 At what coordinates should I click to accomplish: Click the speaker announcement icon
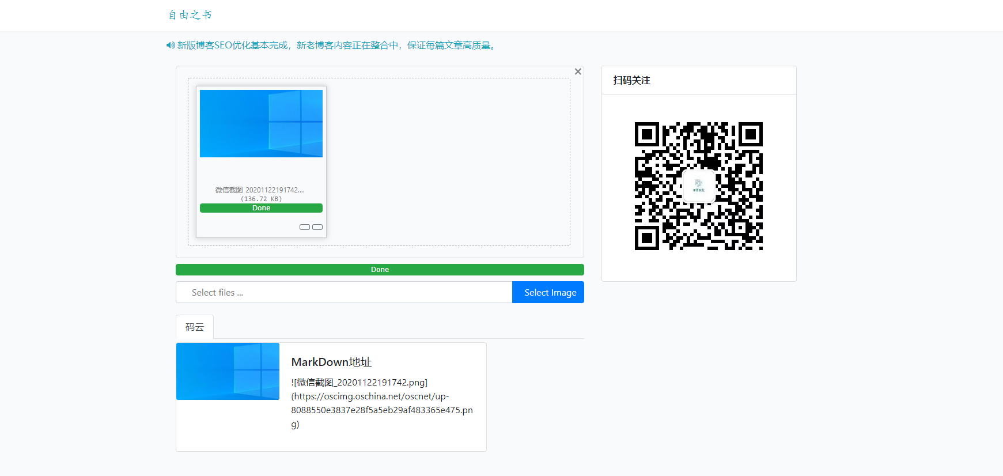pos(171,45)
